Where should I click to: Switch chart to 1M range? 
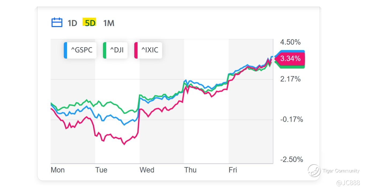point(109,23)
